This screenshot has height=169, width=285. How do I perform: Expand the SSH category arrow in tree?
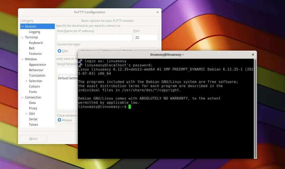point(26,114)
